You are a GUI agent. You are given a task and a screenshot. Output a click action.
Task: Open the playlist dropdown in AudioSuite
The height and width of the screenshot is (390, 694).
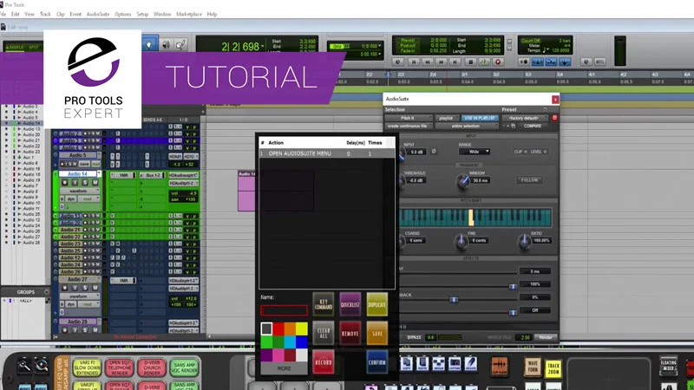[x=447, y=118]
